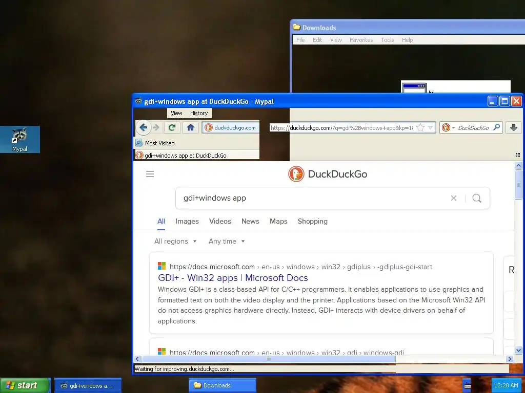This screenshot has width=525, height=393.
Task: Expand the All regions filter dropdown
Action: click(x=175, y=242)
